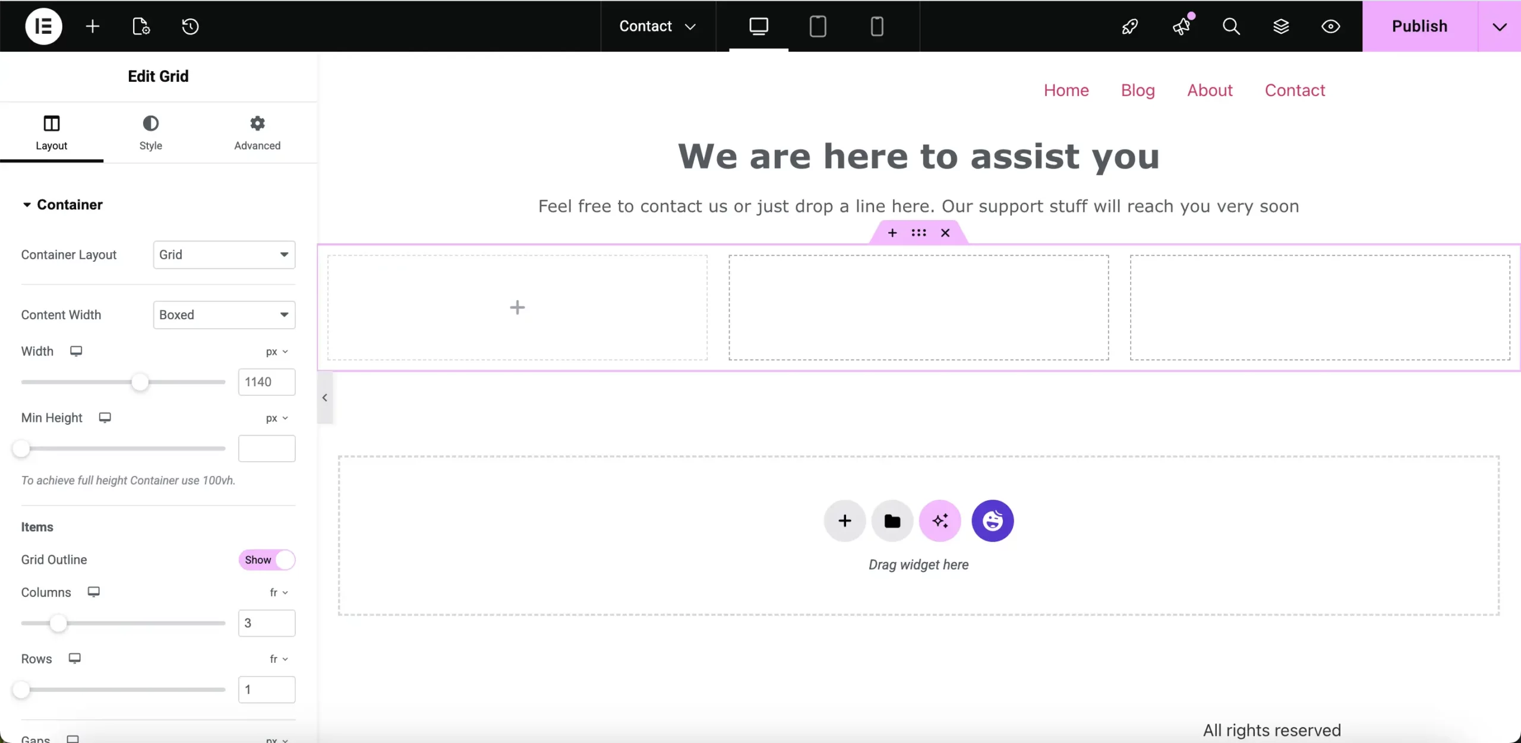This screenshot has width=1521, height=743.
Task: Select the Width value field showing 1140
Action: [266, 382]
